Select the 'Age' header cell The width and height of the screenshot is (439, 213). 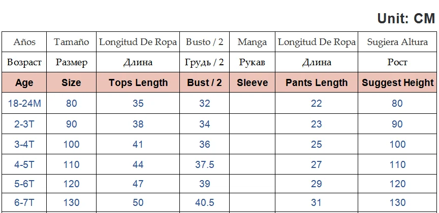(24, 82)
